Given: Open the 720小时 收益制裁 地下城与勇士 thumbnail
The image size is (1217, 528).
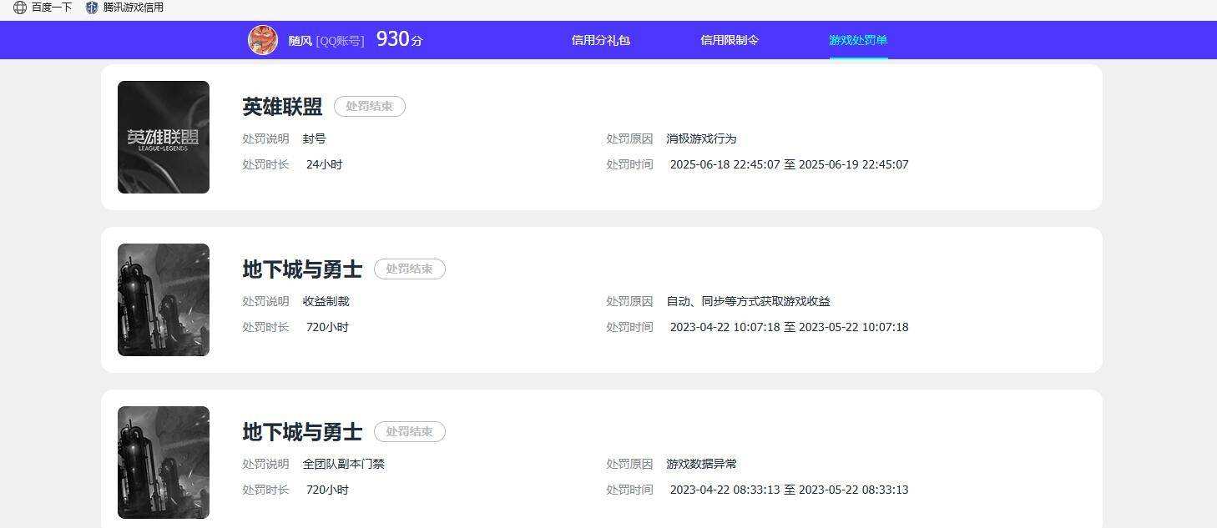Looking at the screenshot, I should pos(164,299).
